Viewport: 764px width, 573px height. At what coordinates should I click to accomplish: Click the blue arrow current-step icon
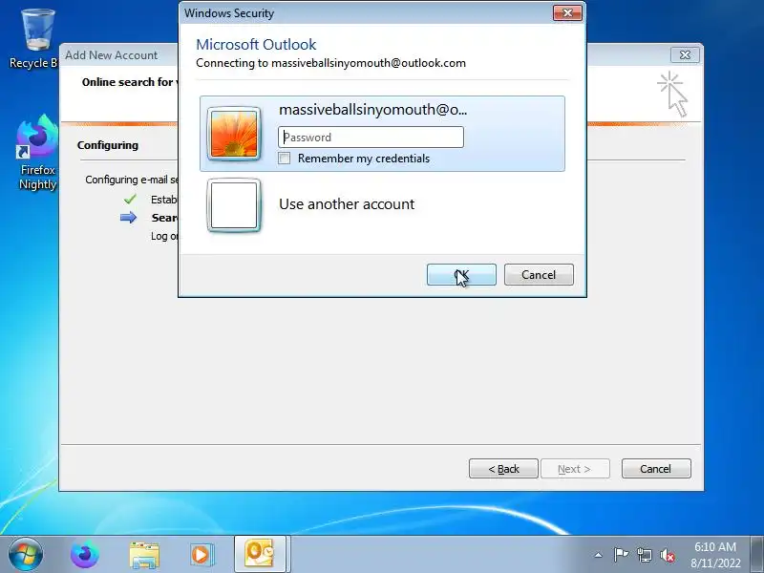click(x=129, y=218)
